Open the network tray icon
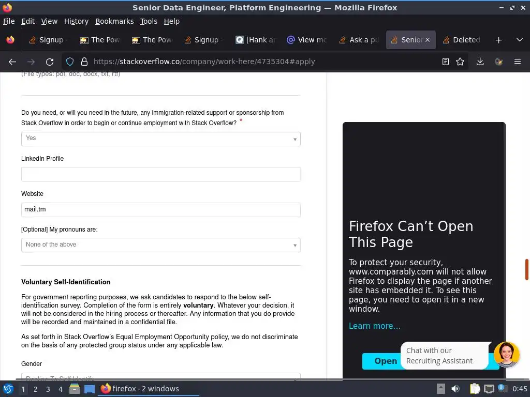This screenshot has width=530, height=397. point(489,389)
